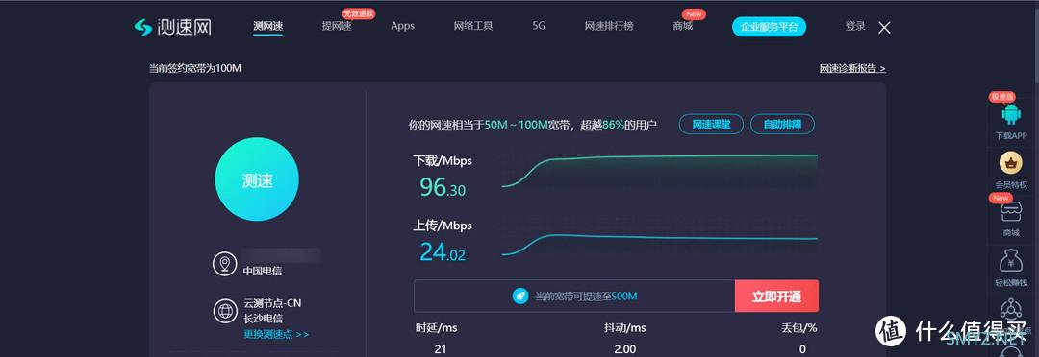Start the test with the round 测速 button
1039x357 pixels.
pos(257,179)
